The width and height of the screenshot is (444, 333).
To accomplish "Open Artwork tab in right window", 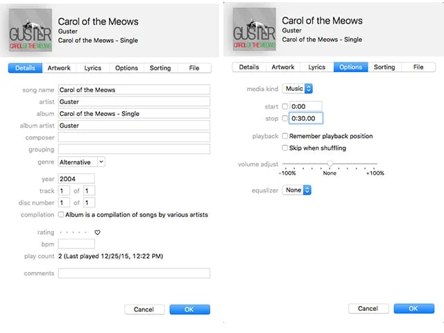I will click(283, 67).
